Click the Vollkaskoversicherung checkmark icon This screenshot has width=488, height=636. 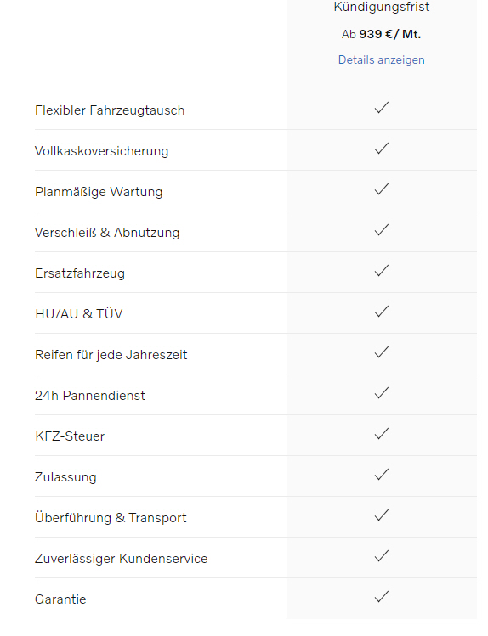tap(382, 149)
